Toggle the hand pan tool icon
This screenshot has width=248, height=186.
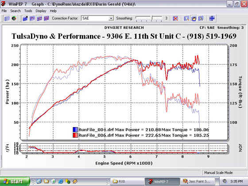(x=194, y=18)
